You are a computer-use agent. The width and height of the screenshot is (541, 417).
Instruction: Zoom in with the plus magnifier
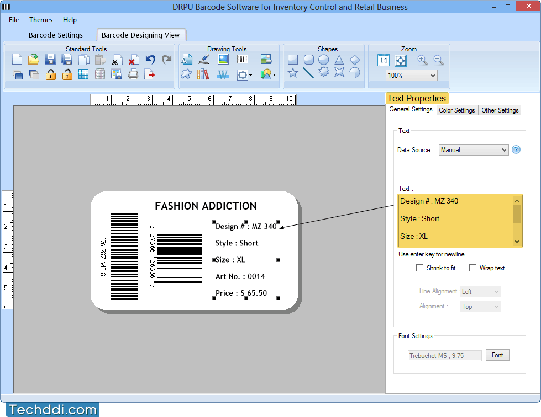(422, 60)
